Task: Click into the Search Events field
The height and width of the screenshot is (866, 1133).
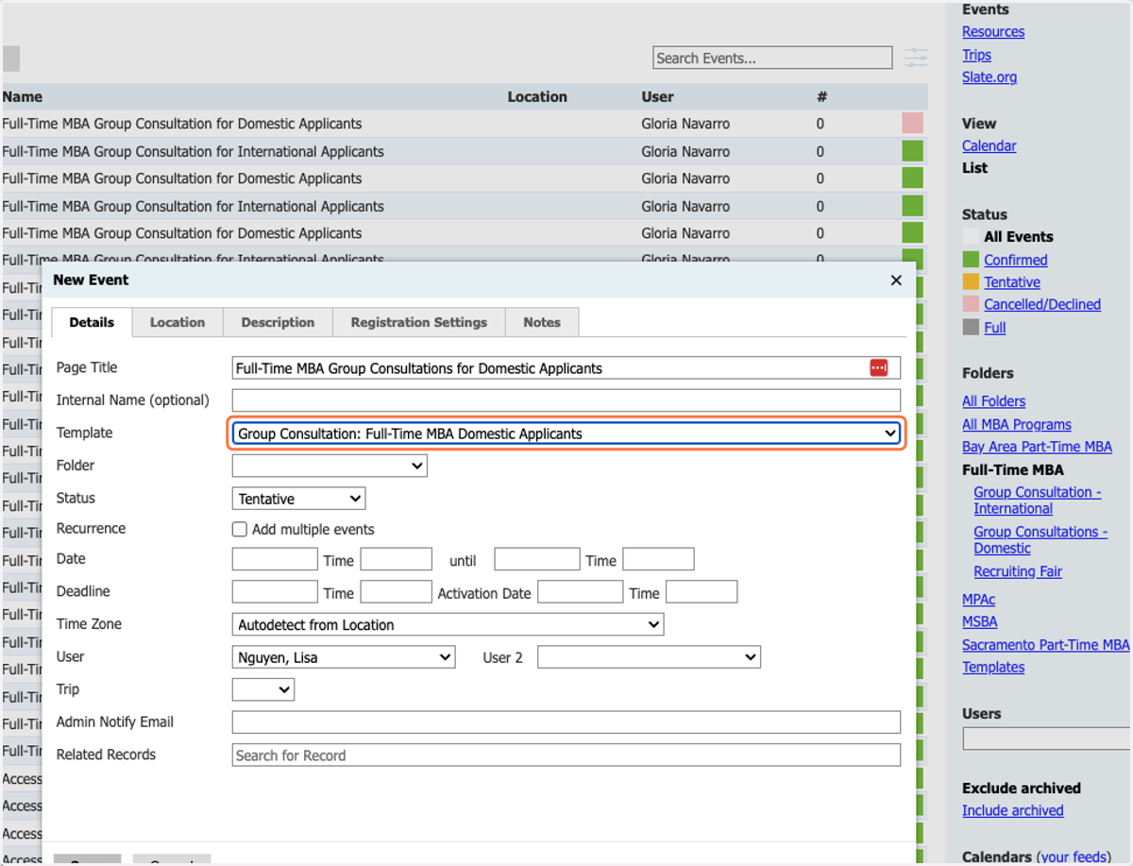Action: tap(772, 59)
